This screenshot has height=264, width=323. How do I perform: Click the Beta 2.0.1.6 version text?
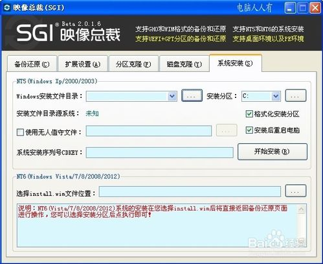coord(82,23)
